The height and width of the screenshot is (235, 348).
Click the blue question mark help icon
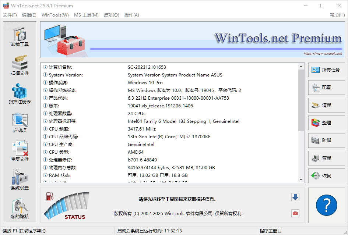point(327,206)
